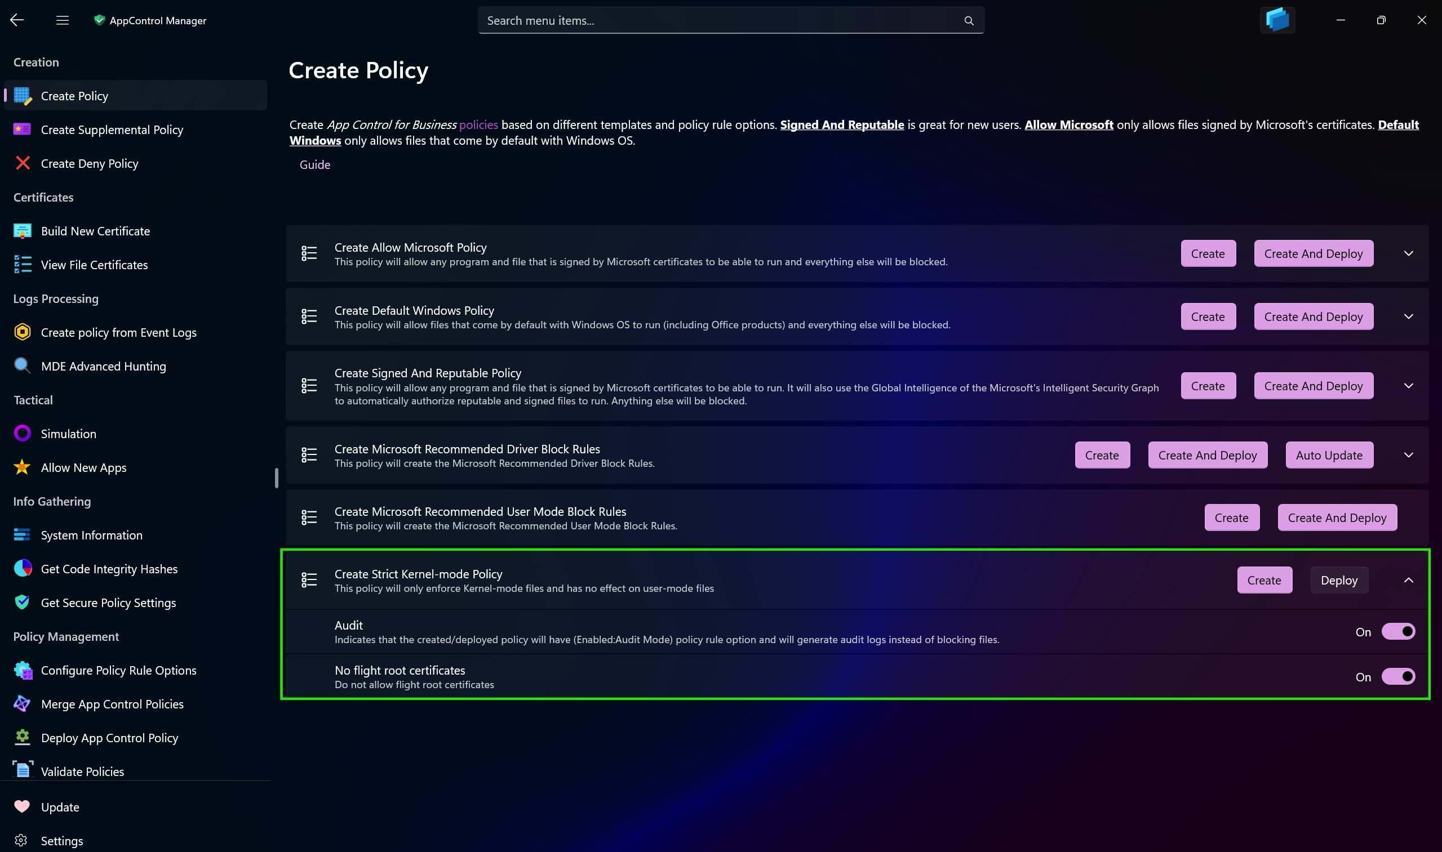Click the AppControl Manager shield logo
The width and height of the screenshot is (1442, 852).
coord(99,20)
